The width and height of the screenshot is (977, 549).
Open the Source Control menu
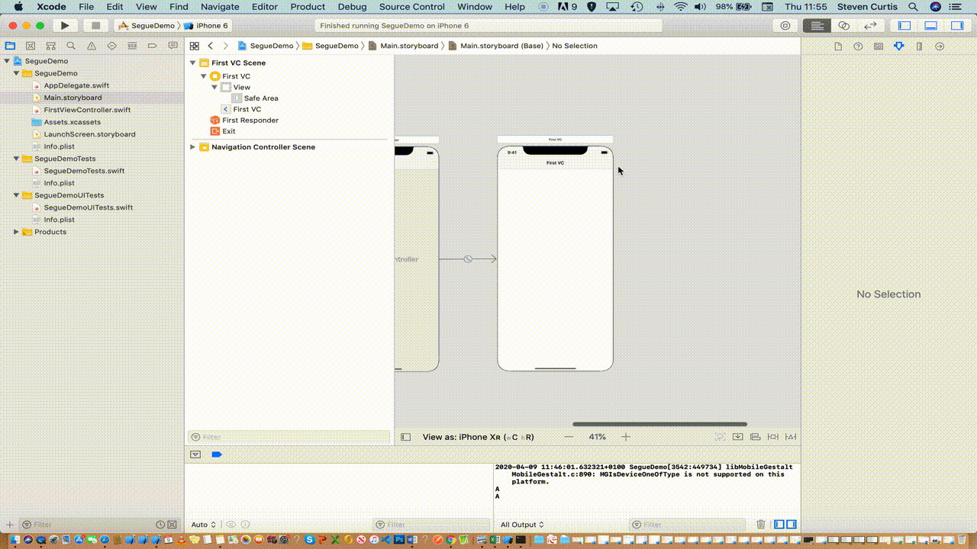tap(412, 7)
